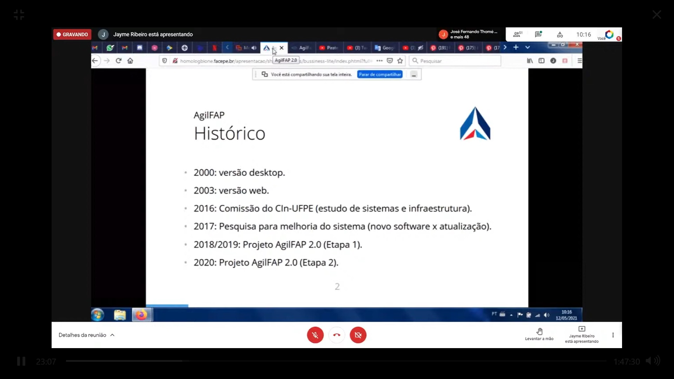The image size is (674, 379).
Task: Open the Windows Start button
Action: [x=98, y=315]
